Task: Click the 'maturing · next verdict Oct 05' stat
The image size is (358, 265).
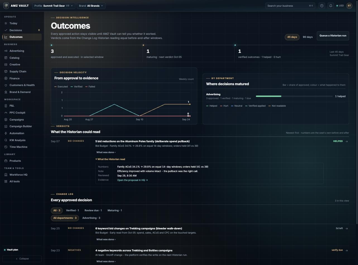Action: coord(189,53)
